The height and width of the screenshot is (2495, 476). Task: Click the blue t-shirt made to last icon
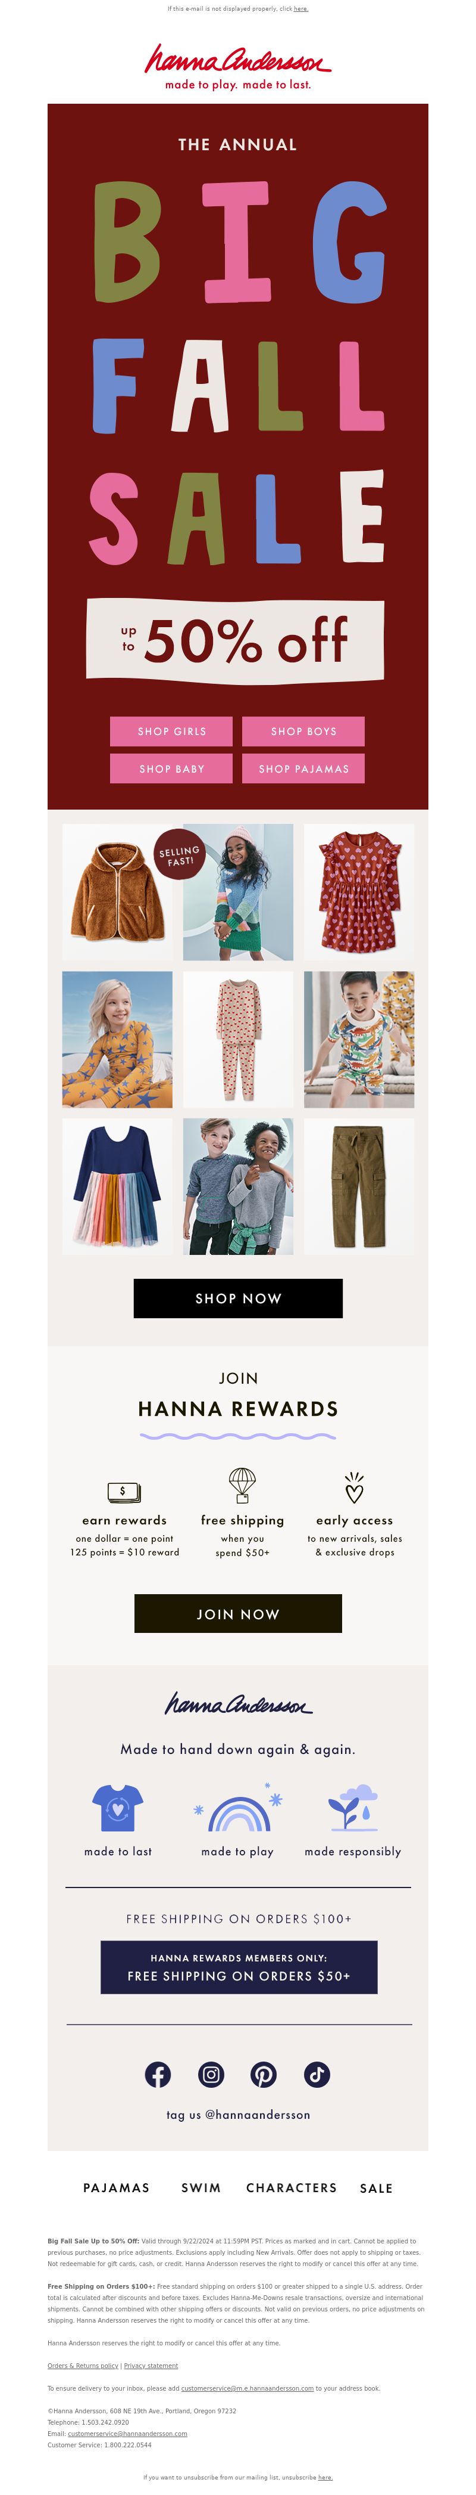(117, 1808)
